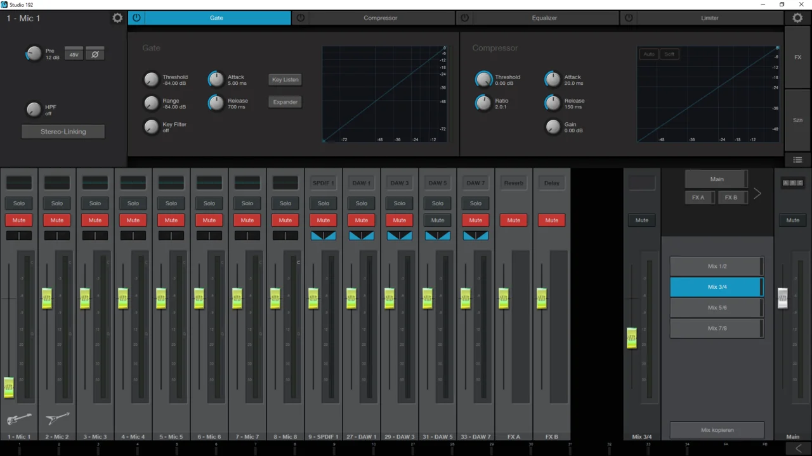Switch to the Equalizer tab
The width and height of the screenshot is (812, 456).
tap(544, 18)
